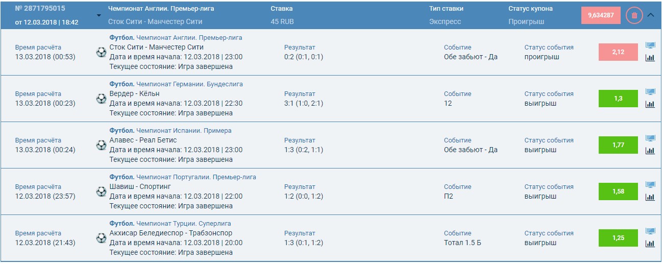
Task: Click the green 1,77 odds box
Action: [618, 145]
